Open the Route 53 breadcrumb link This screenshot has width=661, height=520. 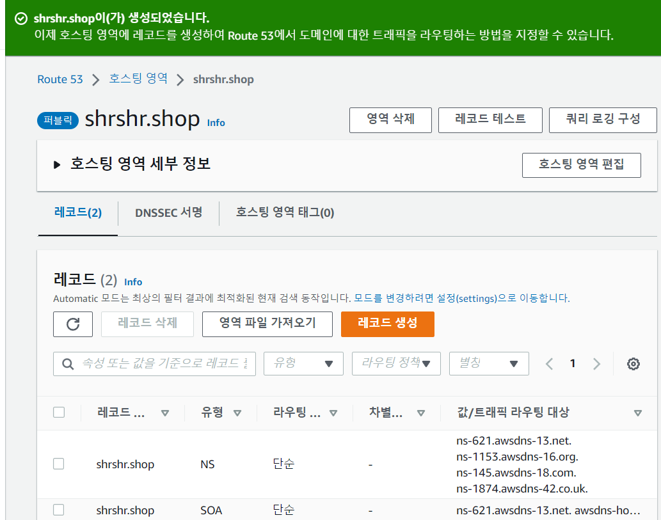[60, 79]
